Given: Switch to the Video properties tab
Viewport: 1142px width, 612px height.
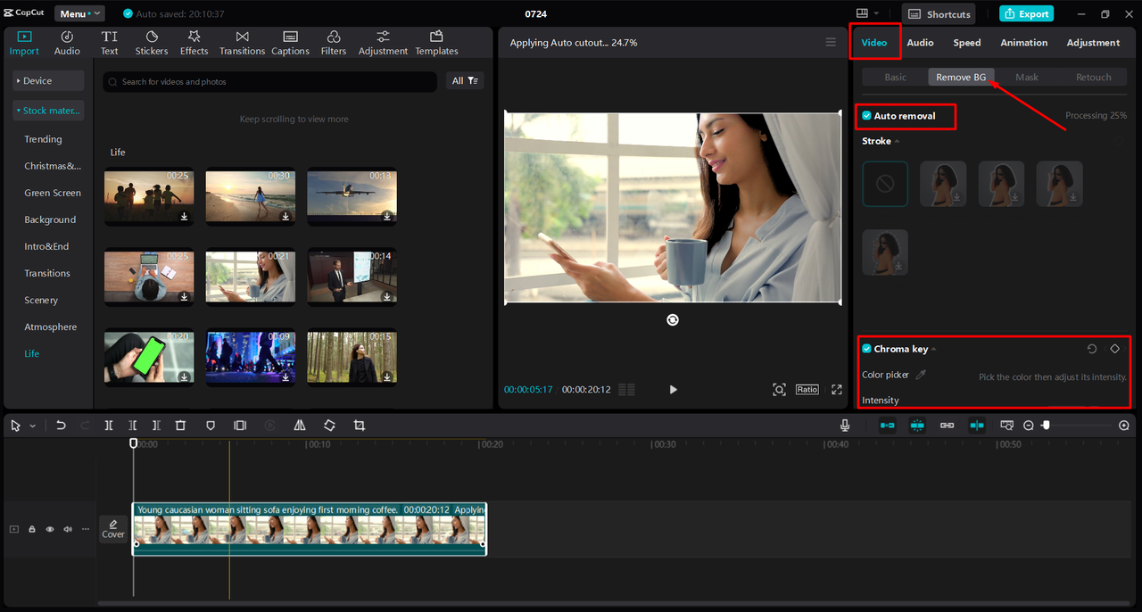Looking at the screenshot, I should (874, 43).
